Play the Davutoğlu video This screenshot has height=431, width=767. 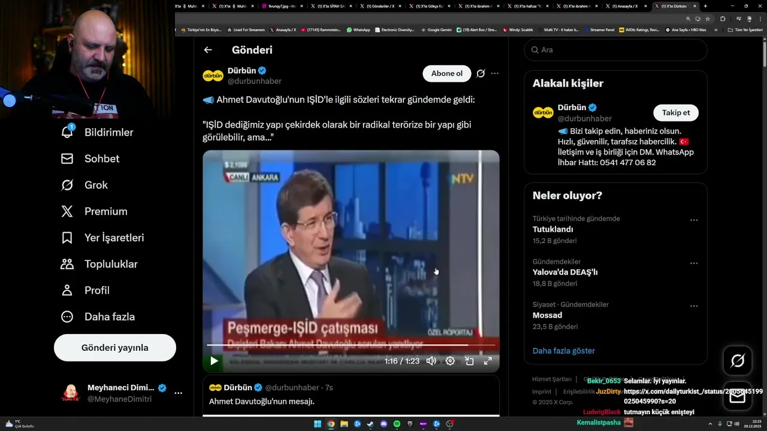pos(214,361)
